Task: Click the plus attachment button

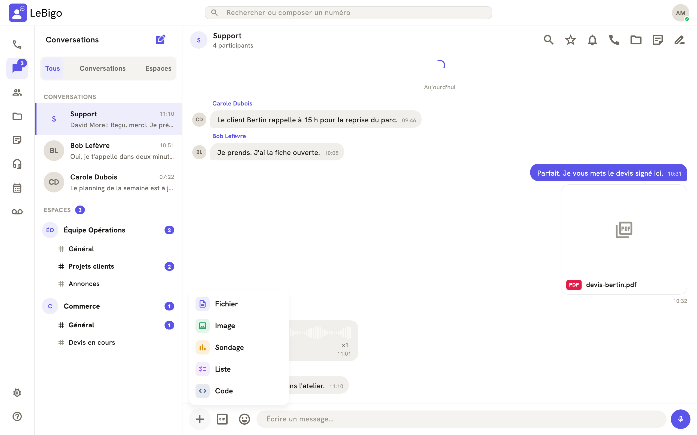Action: 200,419
